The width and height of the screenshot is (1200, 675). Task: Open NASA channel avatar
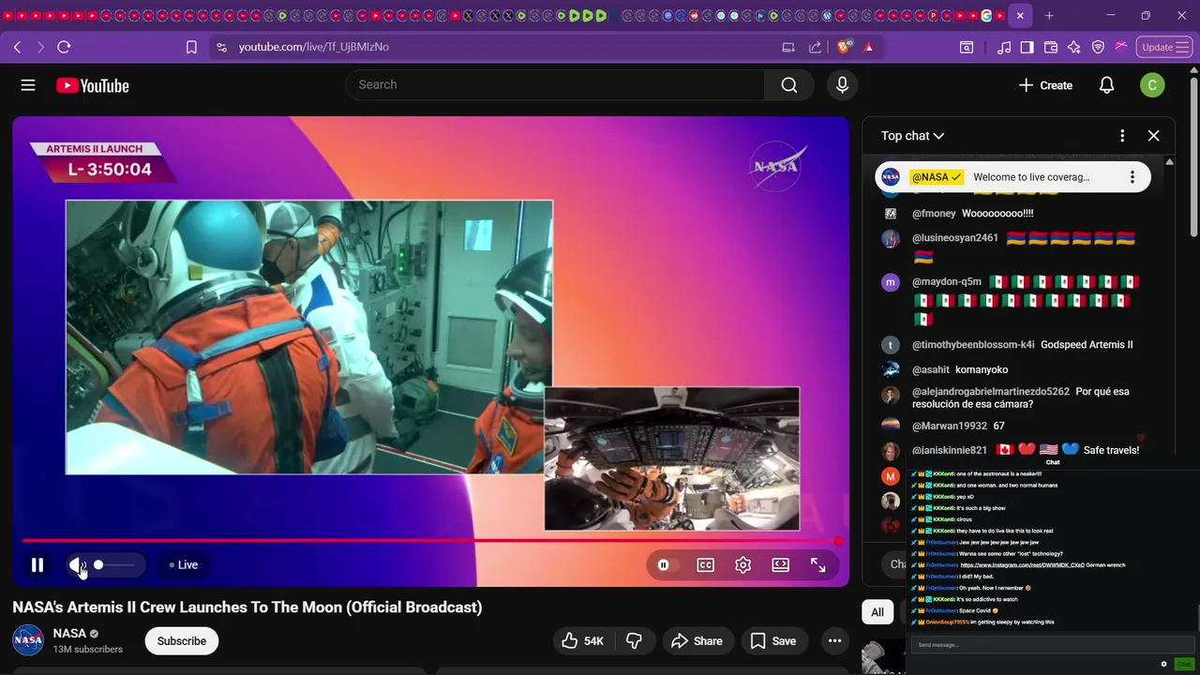tap(28, 641)
